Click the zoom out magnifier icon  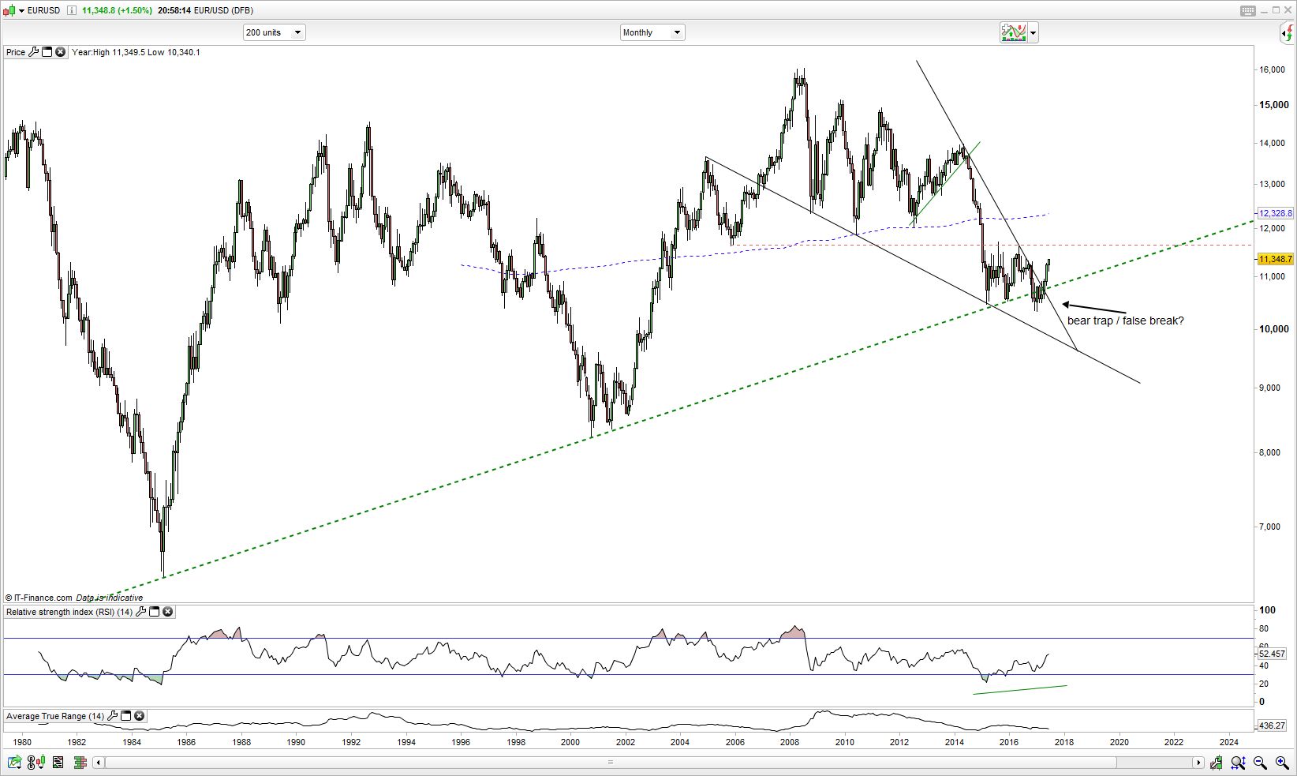coord(1260,763)
